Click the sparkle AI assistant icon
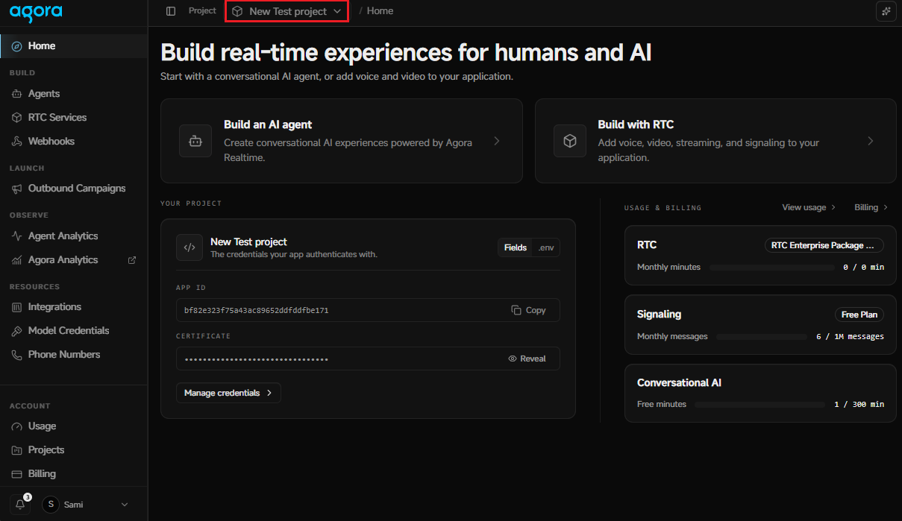The height and width of the screenshot is (521, 902). 886,11
